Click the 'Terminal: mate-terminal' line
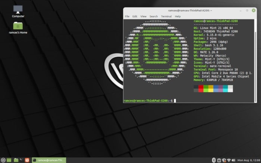The width and height of the screenshot is (261, 163). tap(213, 66)
